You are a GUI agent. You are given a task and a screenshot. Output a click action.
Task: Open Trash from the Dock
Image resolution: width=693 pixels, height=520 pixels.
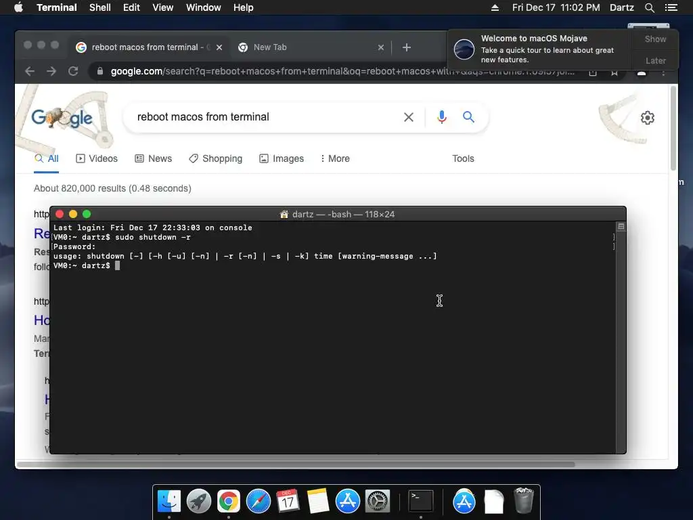tap(524, 502)
